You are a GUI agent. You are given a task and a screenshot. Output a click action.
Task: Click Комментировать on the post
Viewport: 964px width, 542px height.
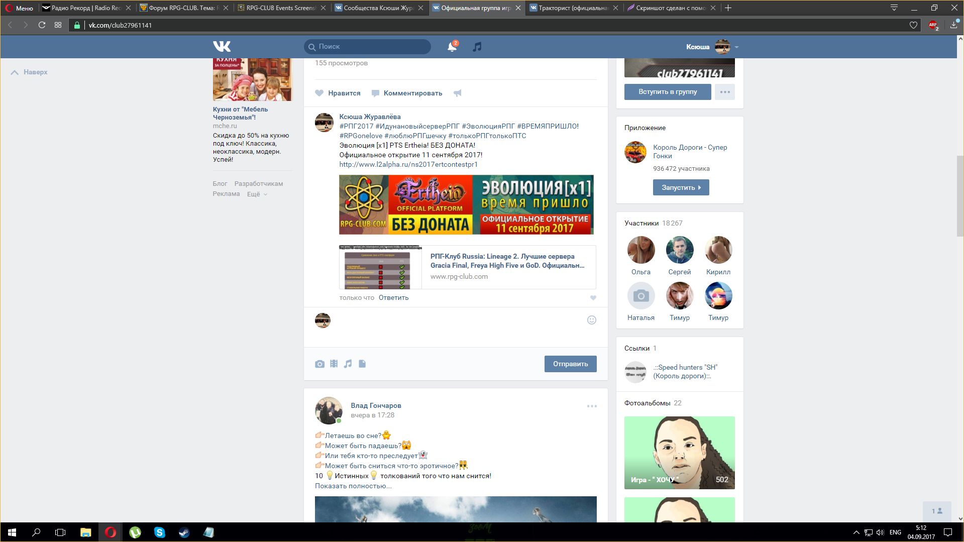pyautogui.click(x=407, y=93)
